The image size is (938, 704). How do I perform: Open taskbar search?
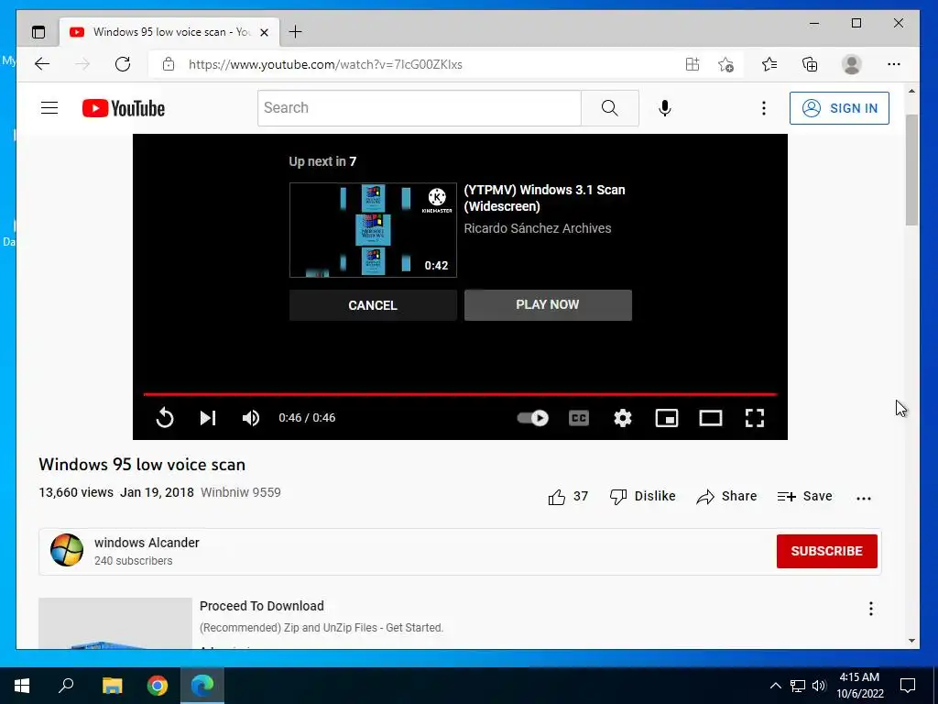[66, 686]
